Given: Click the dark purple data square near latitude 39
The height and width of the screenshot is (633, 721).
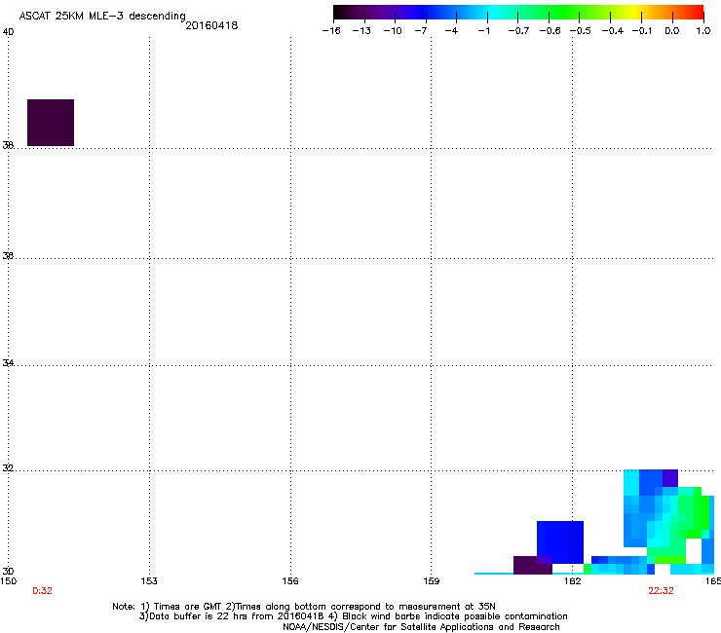Looking at the screenshot, I should pyautogui.click(x=51, y=123).
